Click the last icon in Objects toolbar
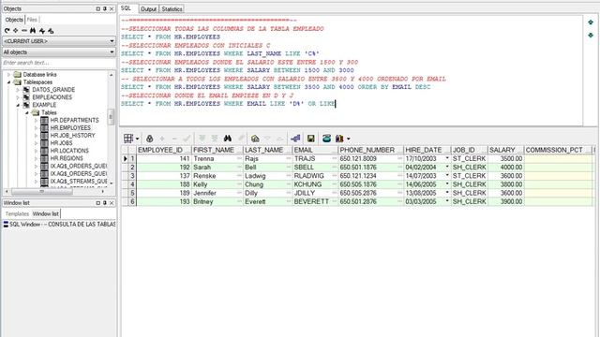Screen dimensions: 600x337 click(51, 31)
